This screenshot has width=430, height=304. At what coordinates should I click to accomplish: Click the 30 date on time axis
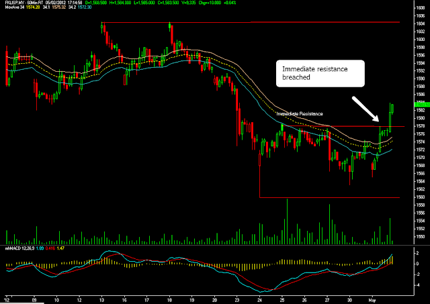[349, 300]
